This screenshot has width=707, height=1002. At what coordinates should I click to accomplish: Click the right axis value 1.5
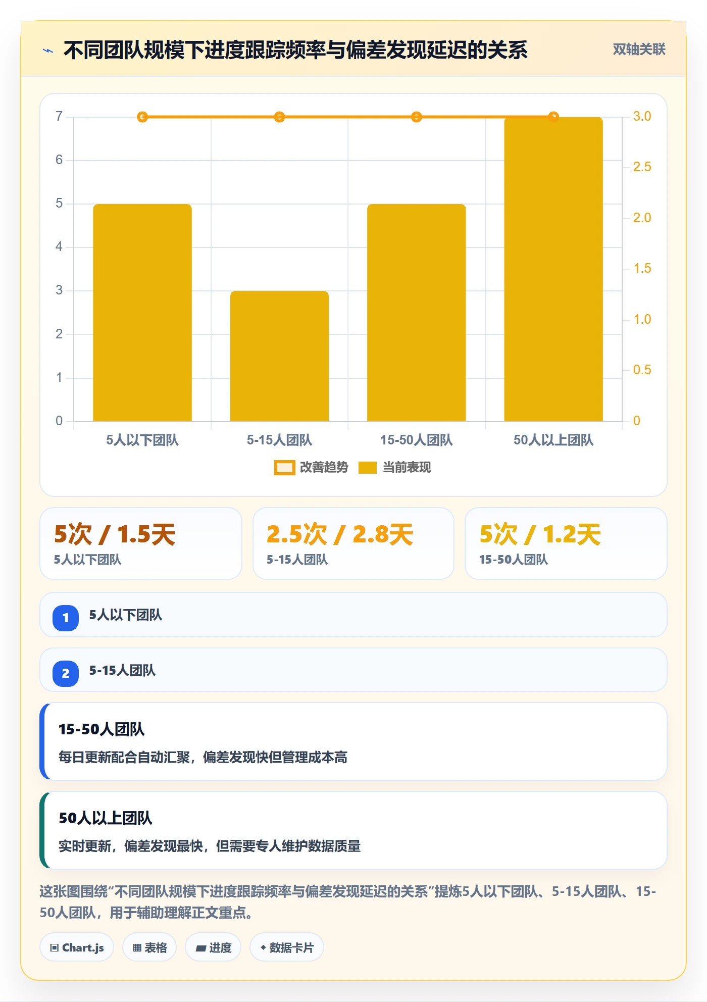tap(642, 269)
